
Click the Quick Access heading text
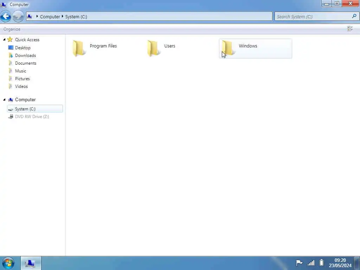27,39
